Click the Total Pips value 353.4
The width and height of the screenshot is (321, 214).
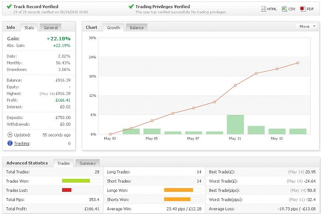94,200
